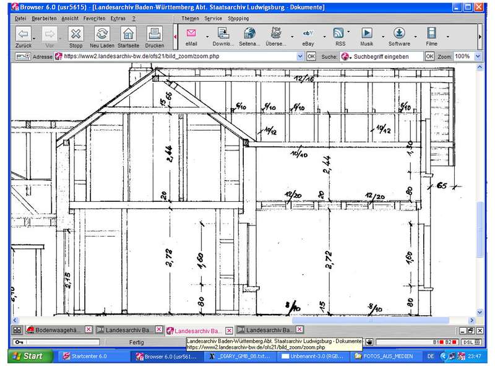Expand the search engine selector arrow
This screenshot has width=495, height=366.
[x=350, y=58]
